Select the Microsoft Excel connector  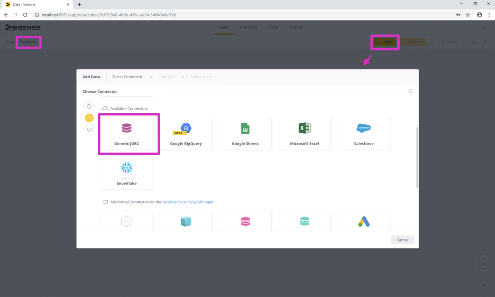pyautogui.click(x=304, y=133)
